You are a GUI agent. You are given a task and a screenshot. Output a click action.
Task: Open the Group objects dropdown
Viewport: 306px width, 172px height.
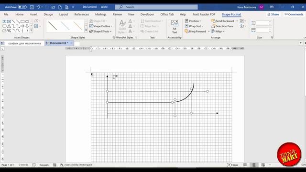coord(243,21)
